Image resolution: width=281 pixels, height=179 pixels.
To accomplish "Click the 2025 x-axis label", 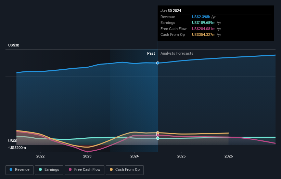I will pos(181,156).
